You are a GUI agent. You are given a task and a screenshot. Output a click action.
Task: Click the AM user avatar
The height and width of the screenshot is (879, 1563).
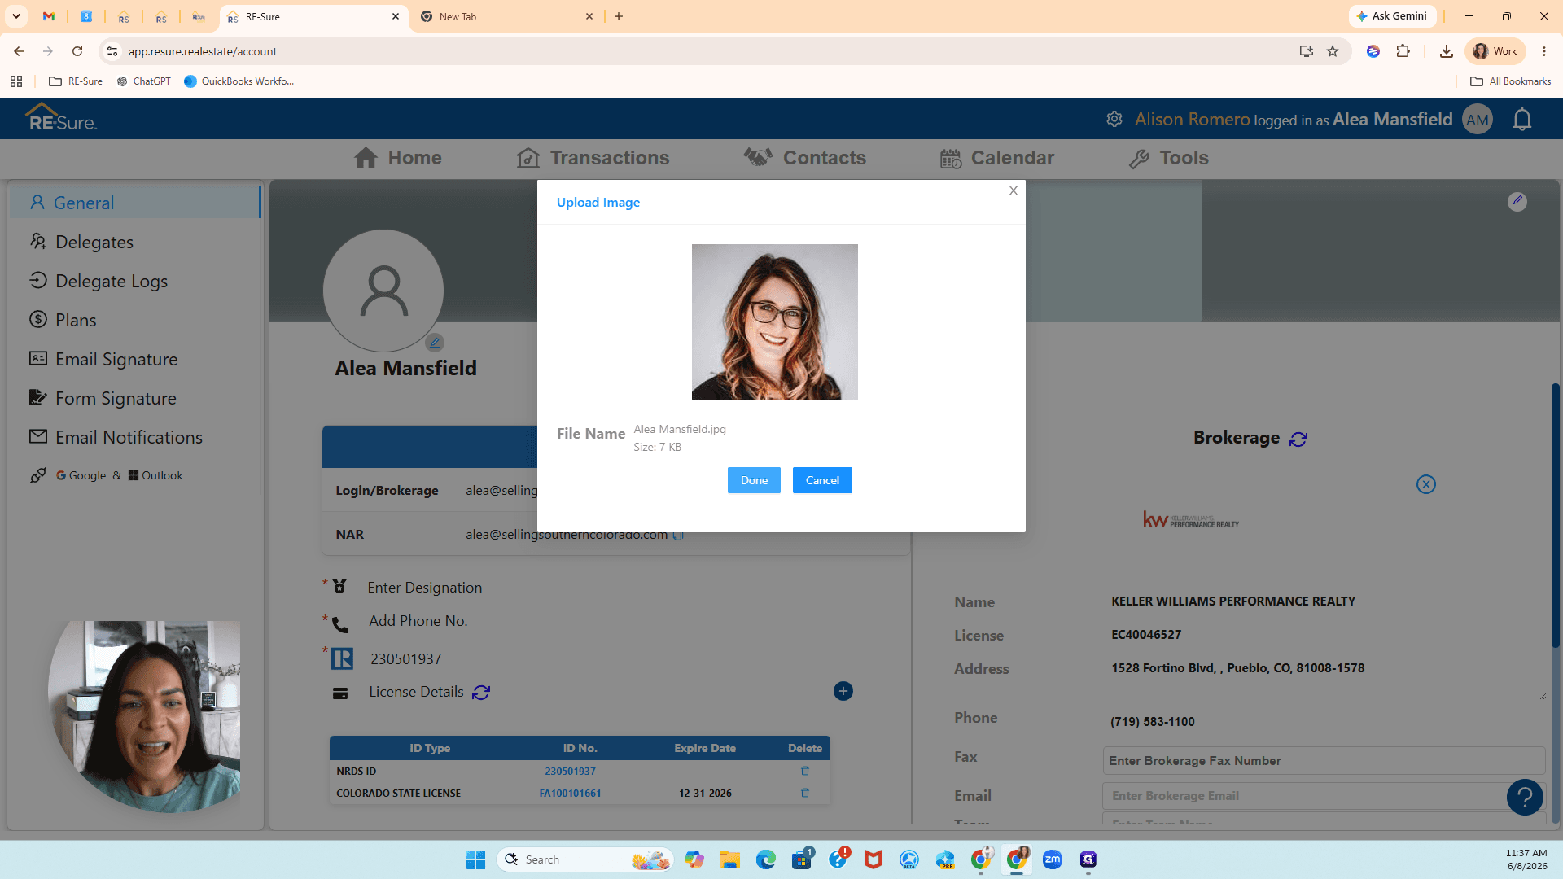1478,120
